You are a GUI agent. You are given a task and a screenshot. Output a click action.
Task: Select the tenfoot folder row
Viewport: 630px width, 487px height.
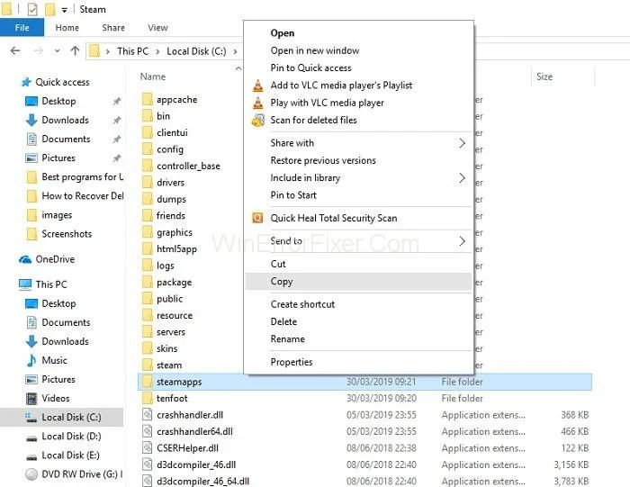pos(364,398)
